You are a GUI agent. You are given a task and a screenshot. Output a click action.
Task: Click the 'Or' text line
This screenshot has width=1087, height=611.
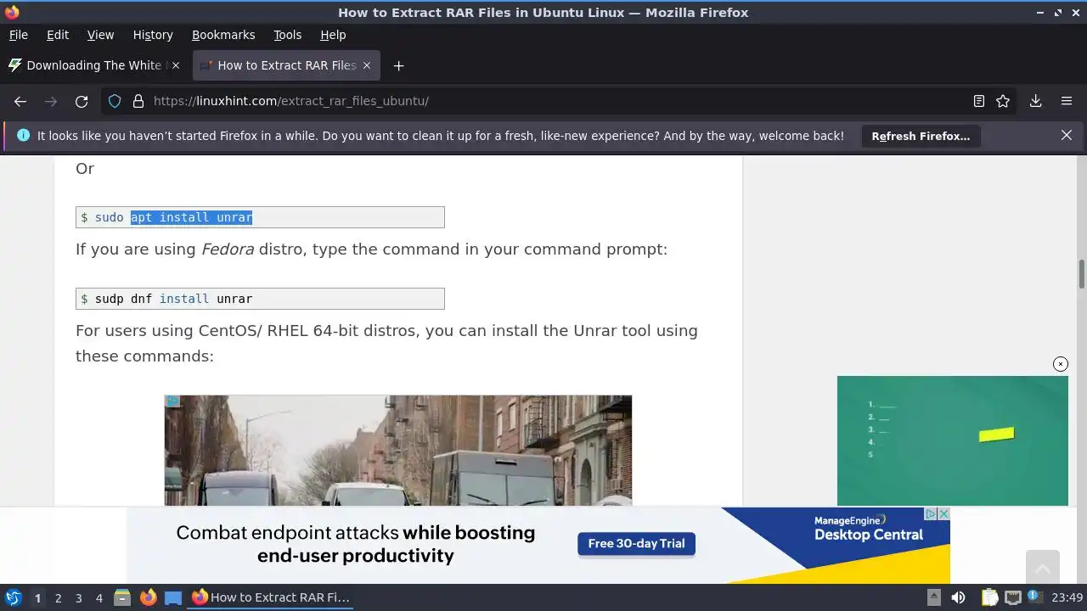[x=85, y=168]
